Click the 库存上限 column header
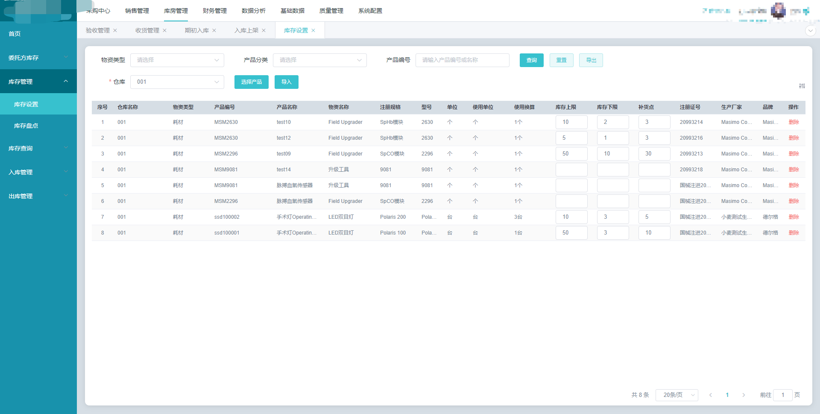 [x=566, y=107]
